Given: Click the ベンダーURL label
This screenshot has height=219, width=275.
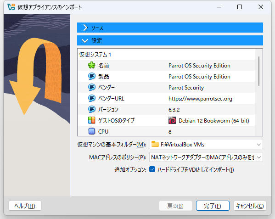Looking at the screenshot, I should [x=111, y=99].
